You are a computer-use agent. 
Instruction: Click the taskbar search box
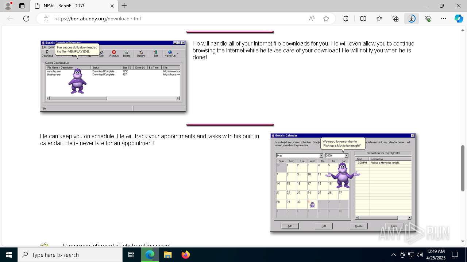[x=70, y=255]
